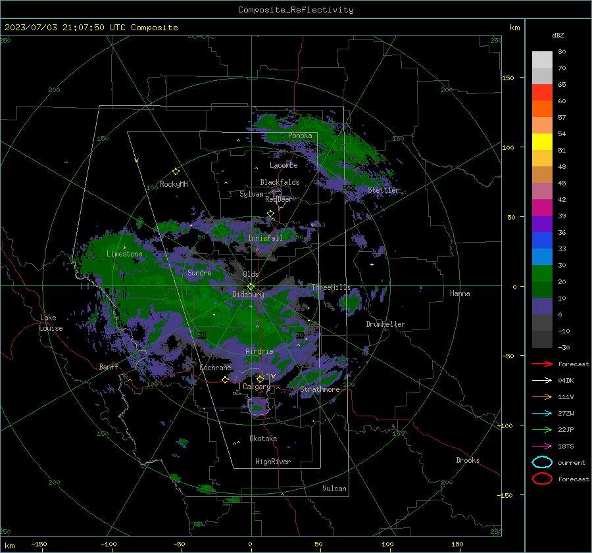Click the RockyMH label

(174, 184)
